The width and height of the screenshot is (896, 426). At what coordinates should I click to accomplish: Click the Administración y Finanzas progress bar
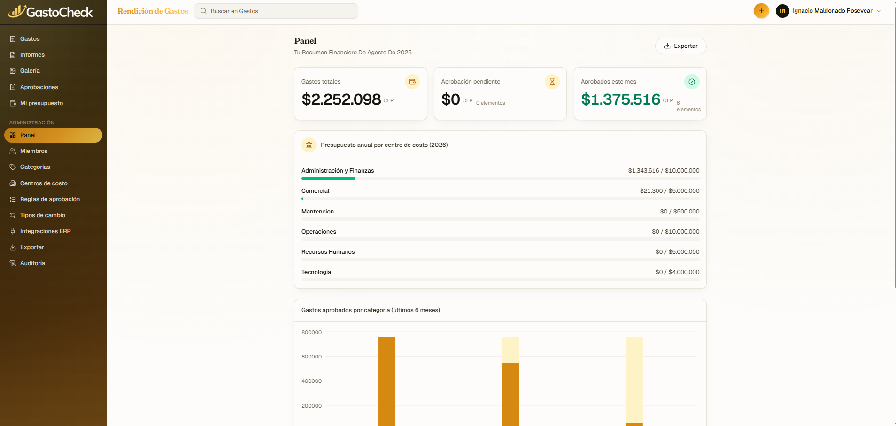coord(500,179)
